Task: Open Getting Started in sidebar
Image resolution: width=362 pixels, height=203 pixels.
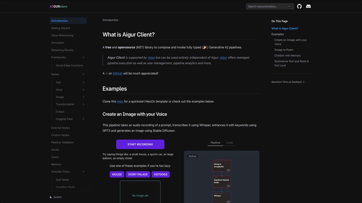Action: (61, 28)
